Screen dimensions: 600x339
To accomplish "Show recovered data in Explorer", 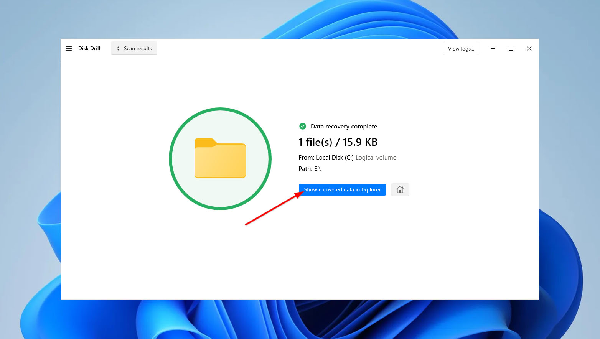I will coord(342,189).
